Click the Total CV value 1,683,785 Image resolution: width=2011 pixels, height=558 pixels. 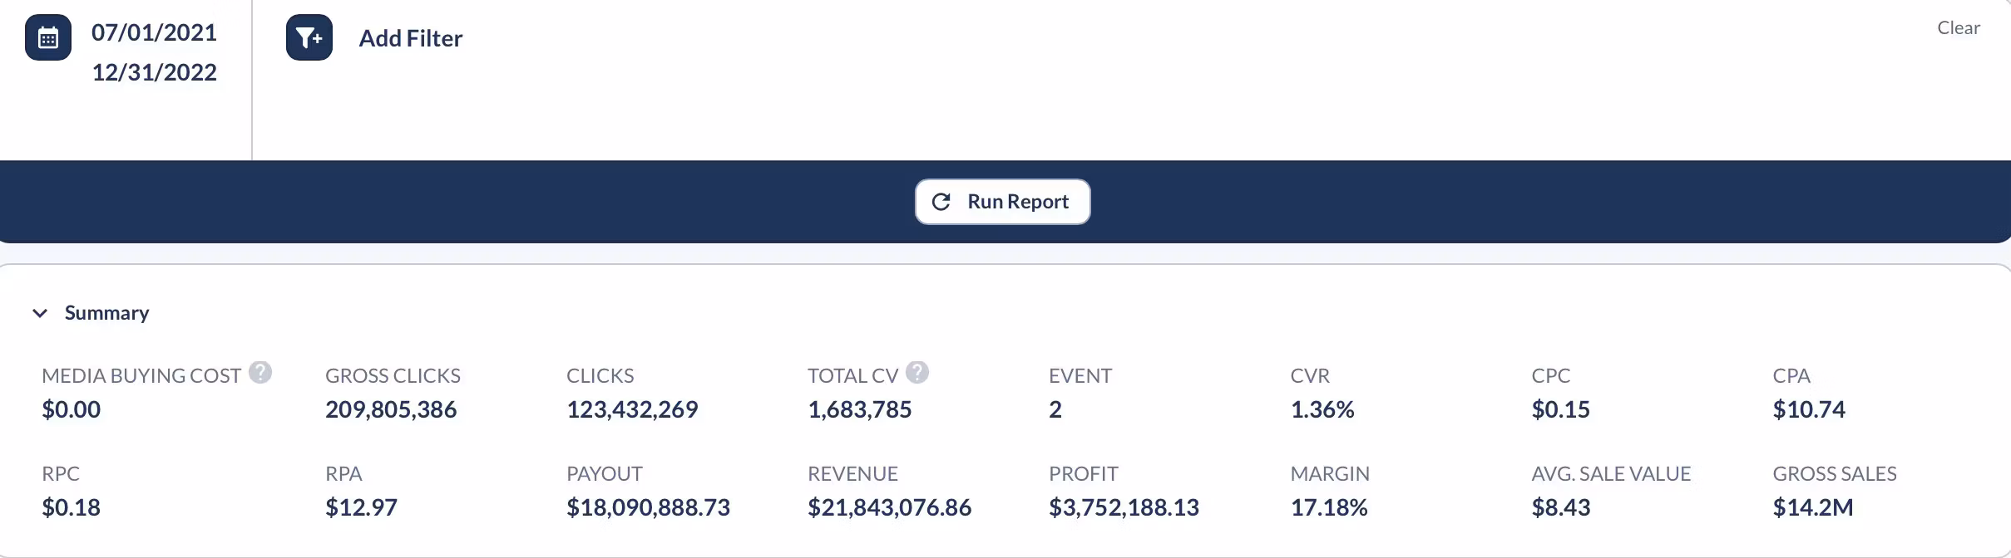[859, 409]
